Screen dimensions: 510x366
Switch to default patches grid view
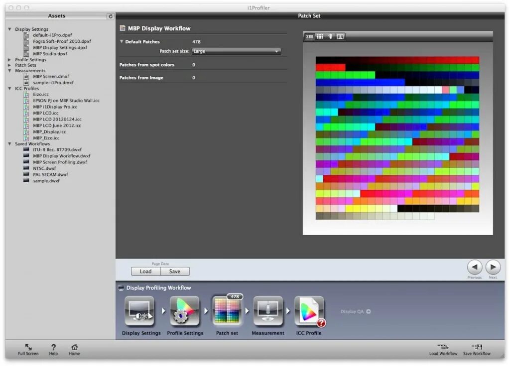[x=320, y=36]
